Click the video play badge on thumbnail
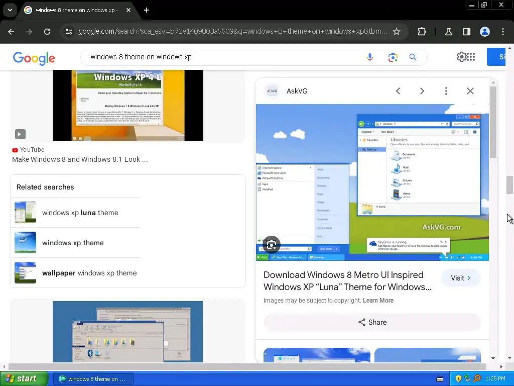Viewport: 514px width, 386px height. click(20, 134)
